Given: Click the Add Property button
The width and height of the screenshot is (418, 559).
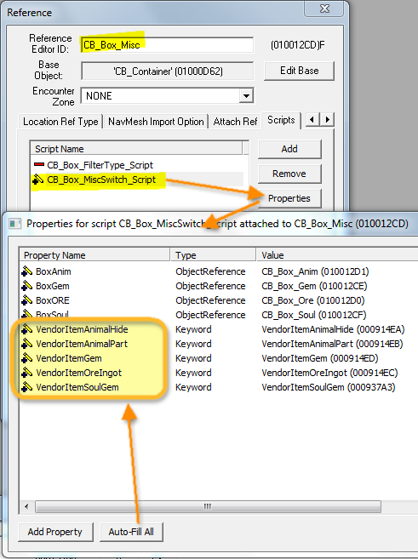Looking at the screenshot, I should [55, 532].
